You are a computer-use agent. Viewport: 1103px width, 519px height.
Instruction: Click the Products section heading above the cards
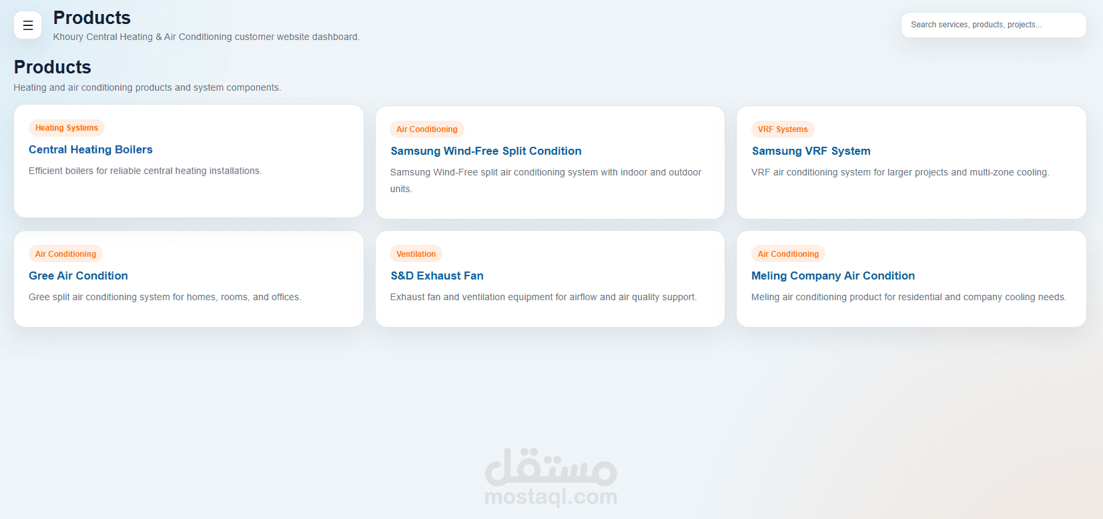pos(53,67)
